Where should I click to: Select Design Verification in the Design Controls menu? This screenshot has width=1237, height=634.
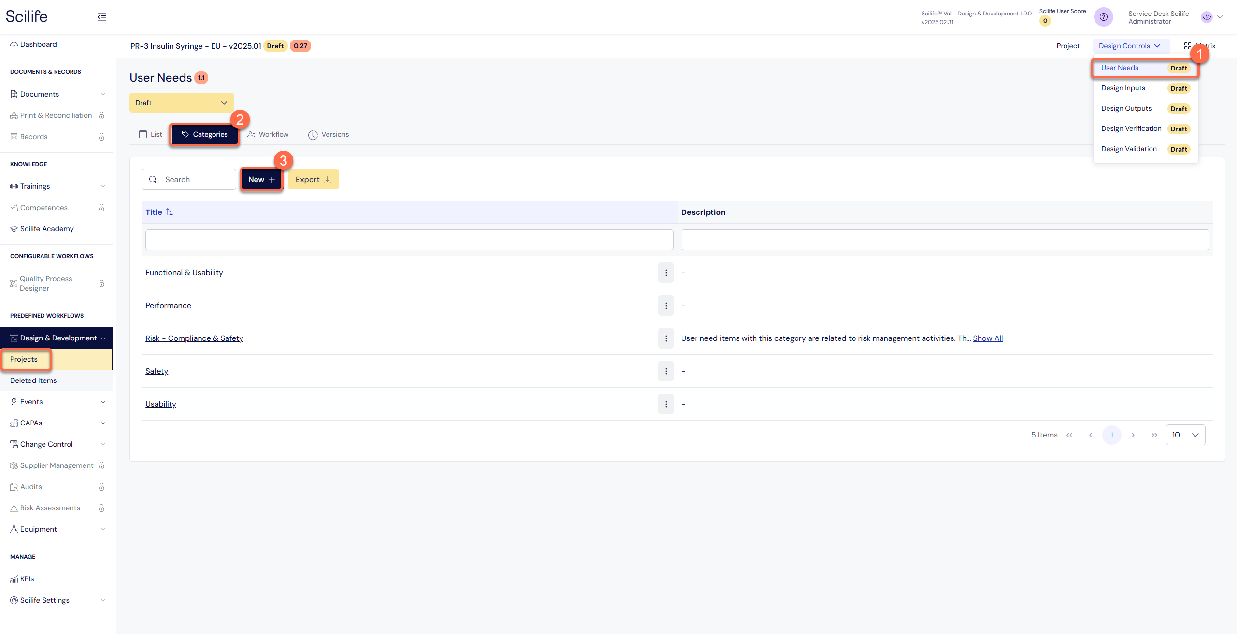pos(1145,129)
